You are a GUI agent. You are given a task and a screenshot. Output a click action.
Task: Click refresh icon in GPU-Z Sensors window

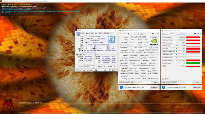click(198, 34)
